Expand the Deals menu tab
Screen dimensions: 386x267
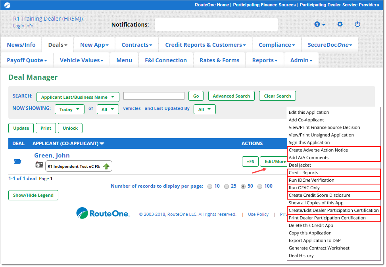pos(58,45)
